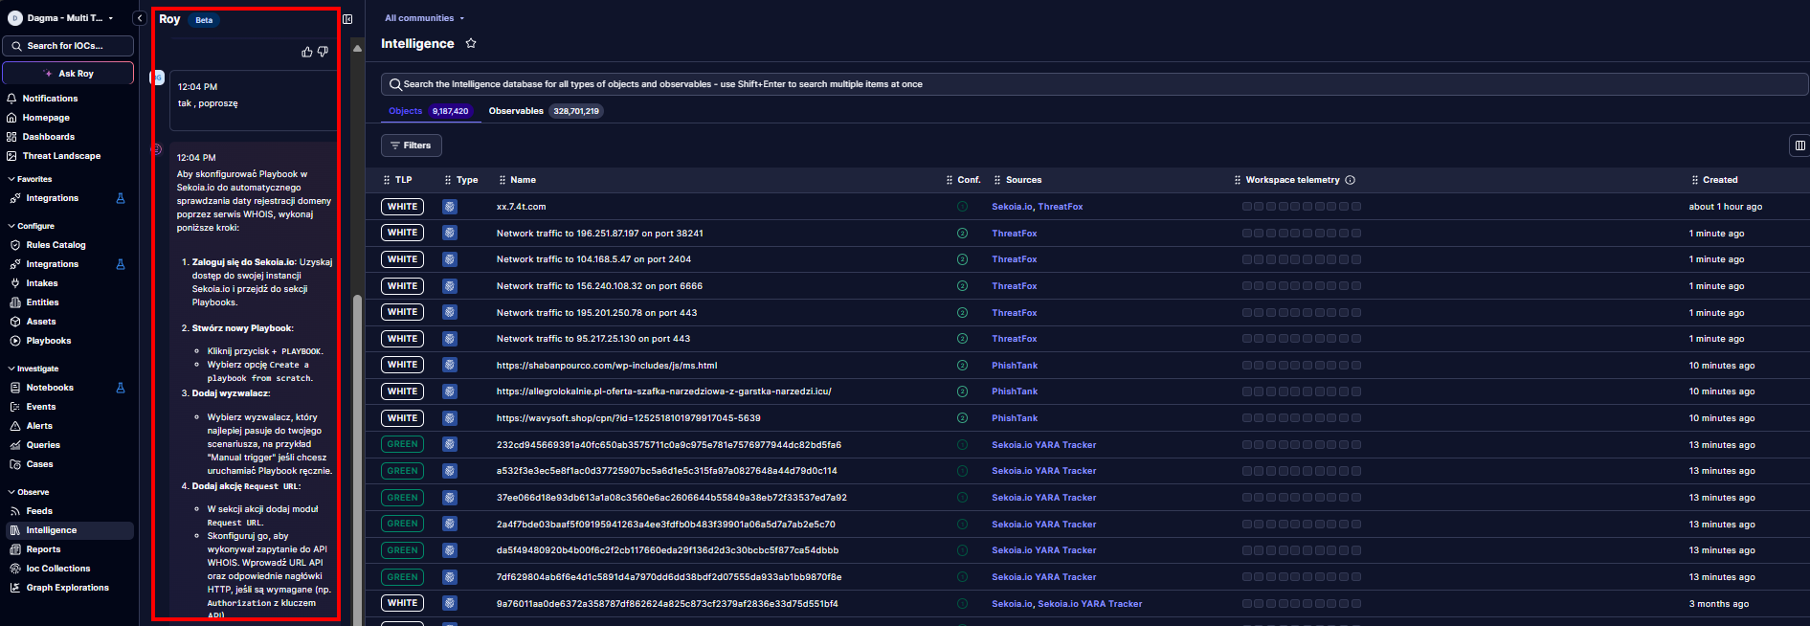The width and height of the screenshot is (1810, 626).
Task: Collapse the left navigation sidebar
Action: click(140, 18)
